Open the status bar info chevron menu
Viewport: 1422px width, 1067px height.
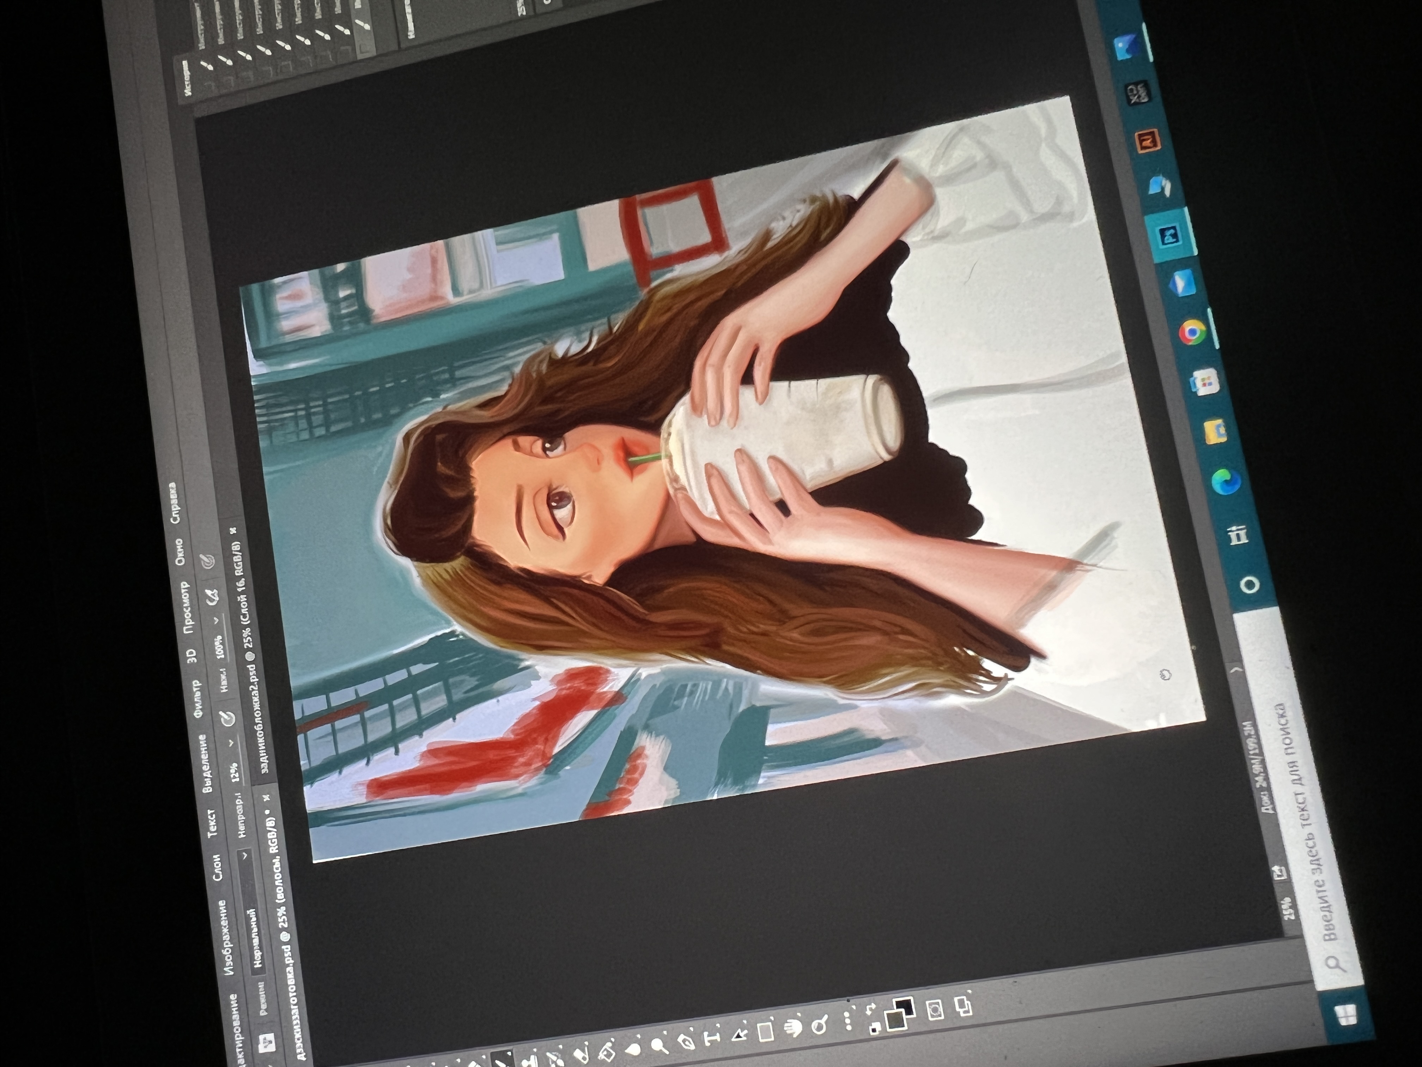1237,670
